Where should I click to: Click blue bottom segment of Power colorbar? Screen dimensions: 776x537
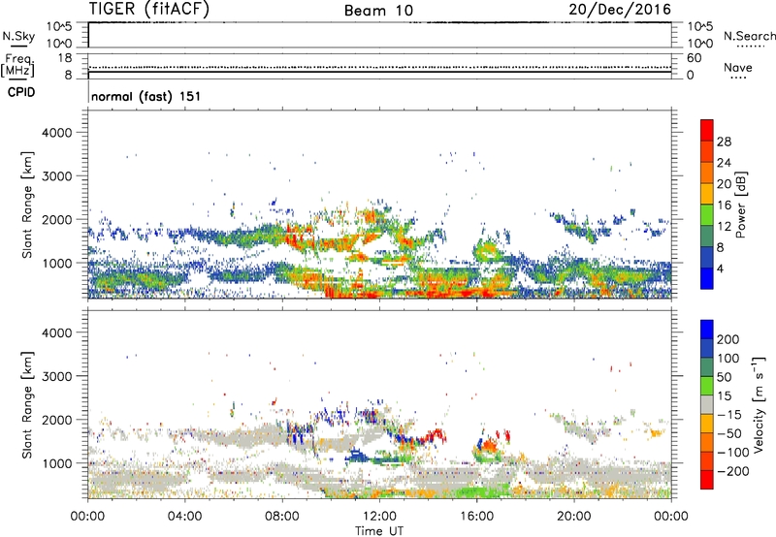707,278
